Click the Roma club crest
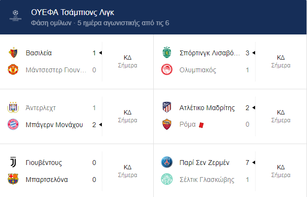This screenshot has width=307, height=197. [x=167, y=124]
